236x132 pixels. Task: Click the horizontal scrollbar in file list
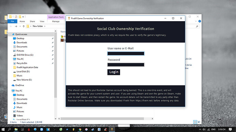tap(102, 119)
